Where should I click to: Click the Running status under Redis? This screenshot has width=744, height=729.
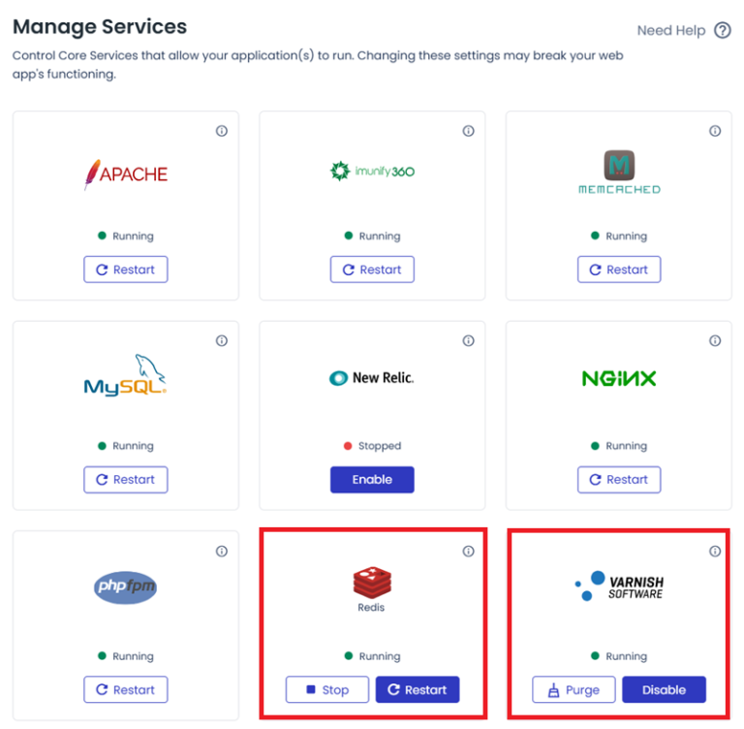[x=372, y=656]
